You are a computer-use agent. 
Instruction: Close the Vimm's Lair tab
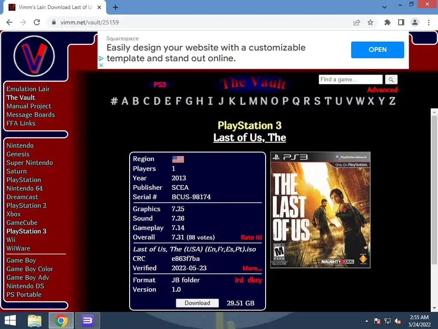click(99, 7)
